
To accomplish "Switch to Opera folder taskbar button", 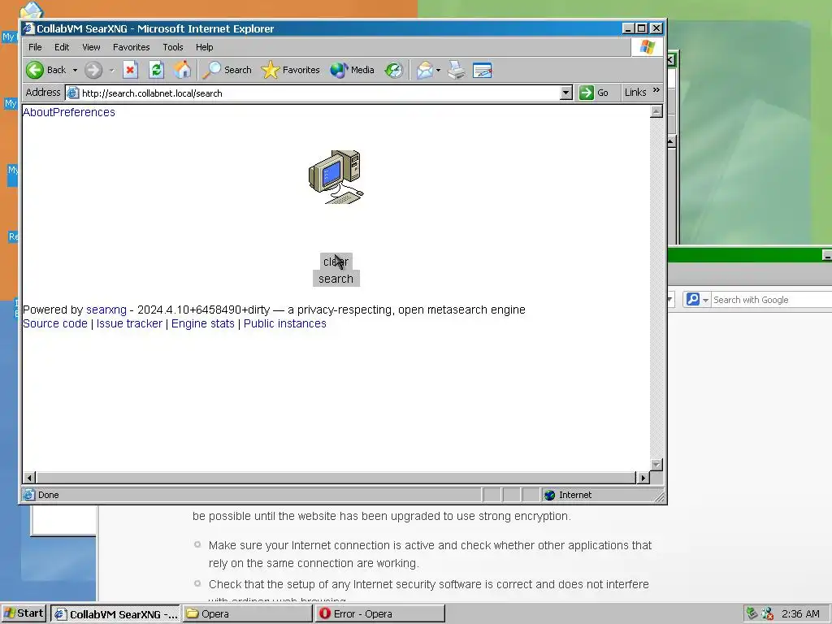I will tap(248, 614).
